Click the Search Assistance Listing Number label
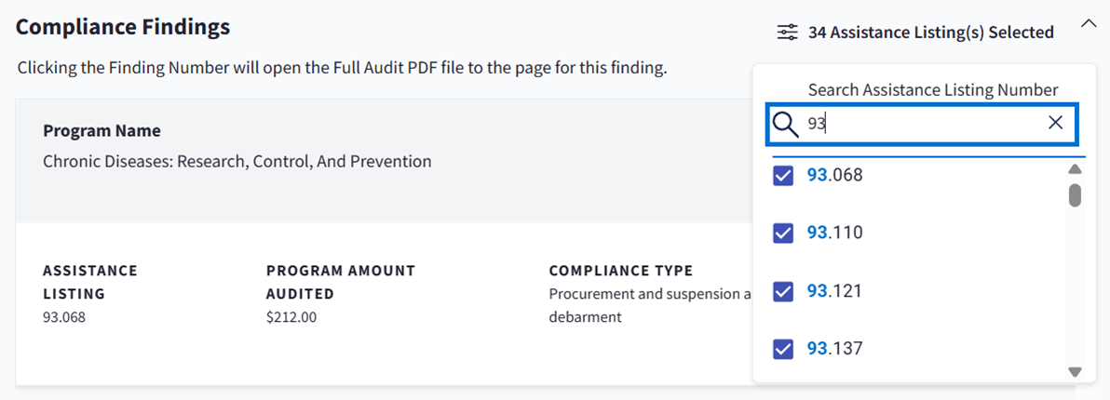This screenshot has width=1110, height=400. (x=933, y=90)
